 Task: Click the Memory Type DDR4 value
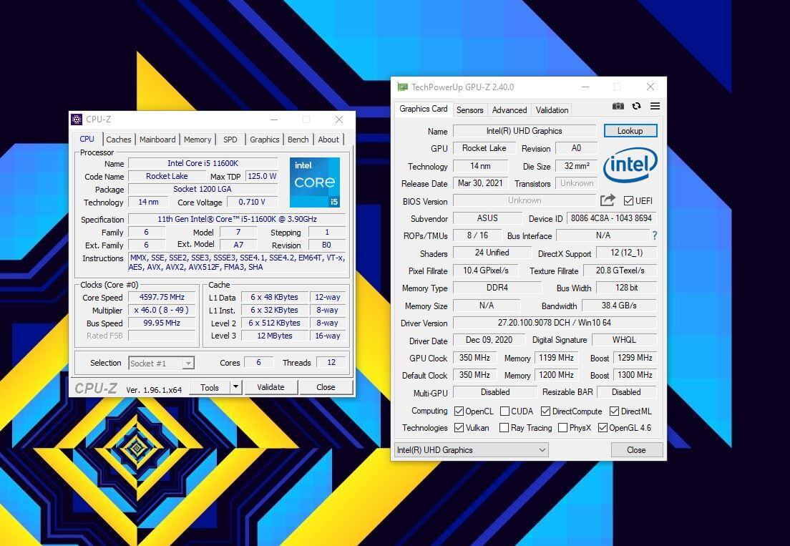pyautogui.click(x=497, y=288)
